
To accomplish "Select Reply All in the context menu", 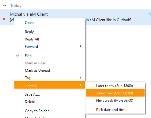I will (50, 39).
